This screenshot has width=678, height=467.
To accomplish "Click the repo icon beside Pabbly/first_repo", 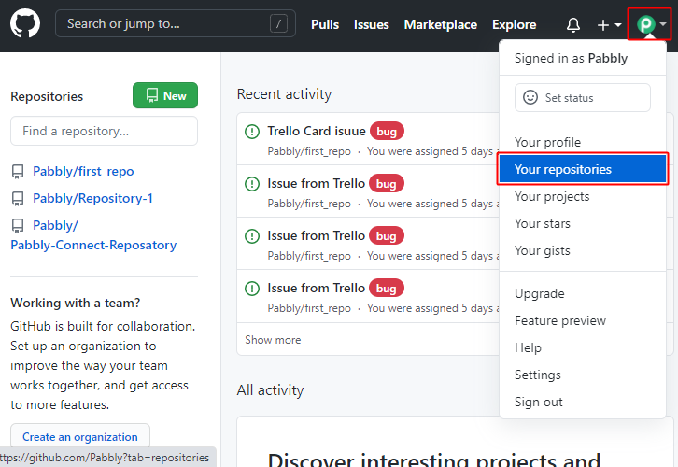I will (x=18, y=172).
